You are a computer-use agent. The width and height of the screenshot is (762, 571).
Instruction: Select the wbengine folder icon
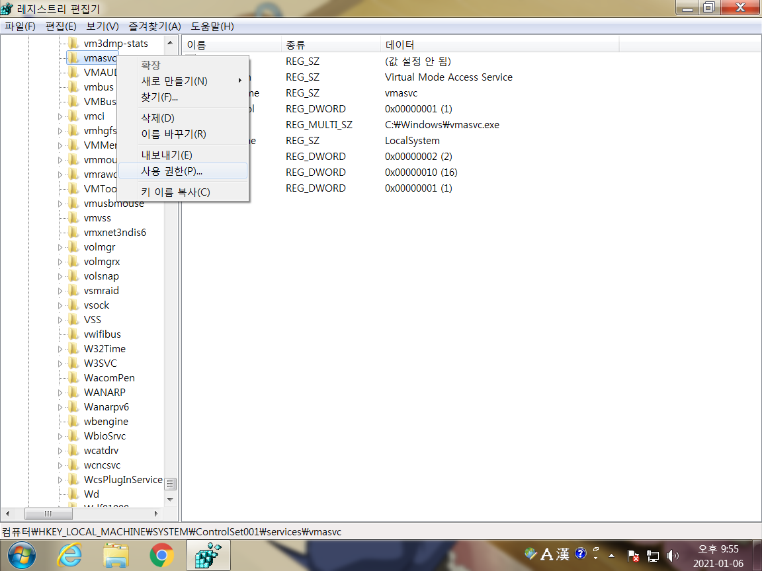click(x=73, y=421)
